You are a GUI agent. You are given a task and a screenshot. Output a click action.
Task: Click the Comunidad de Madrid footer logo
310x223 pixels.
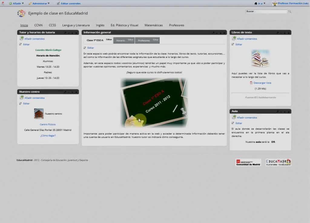[x=248, y=162]
